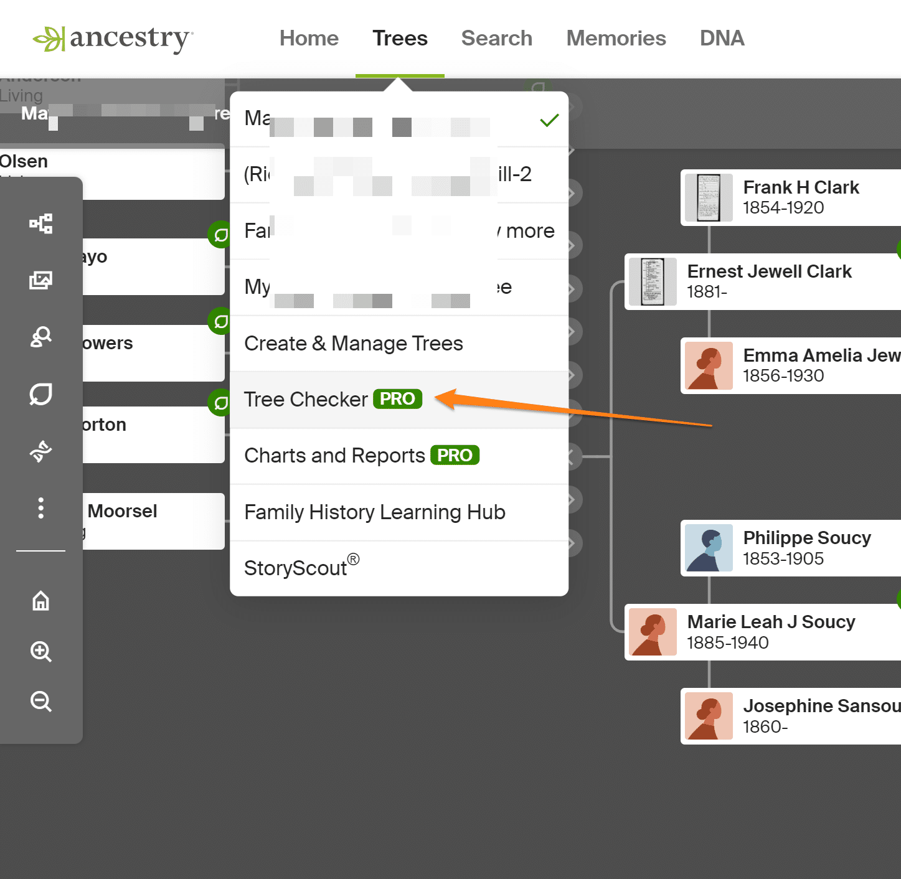This screenshot has height=879, width=901.
Task: Open Charts and Reports PRO
Action: [x=399, y=456]
